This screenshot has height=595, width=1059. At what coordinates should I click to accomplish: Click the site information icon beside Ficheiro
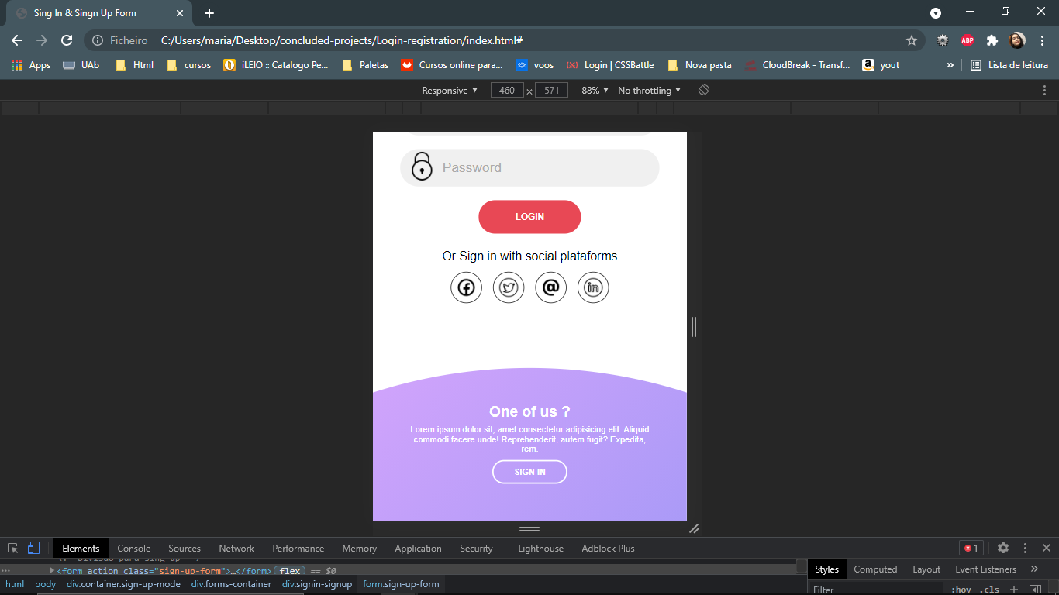tap(97, 40)
